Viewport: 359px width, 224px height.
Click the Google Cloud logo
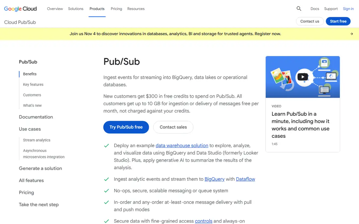[20, 9]
